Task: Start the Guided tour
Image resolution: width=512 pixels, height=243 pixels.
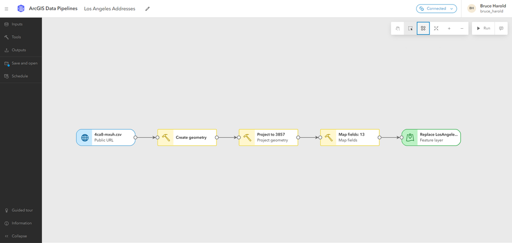Action: pyautogui.click(x=21, y=210)
